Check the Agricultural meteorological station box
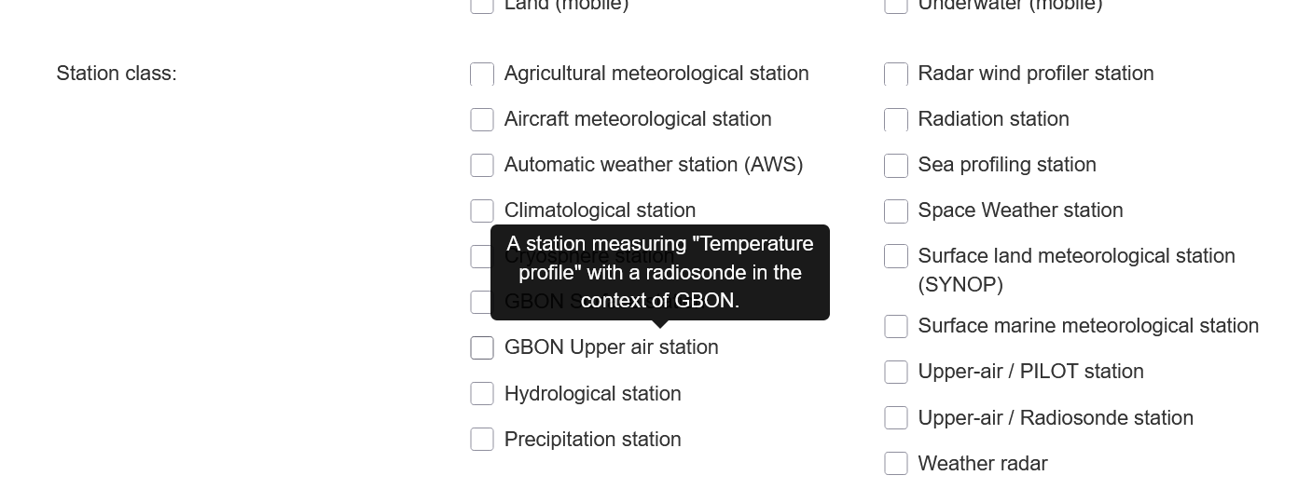The height and width of the screenshot is (489, 1298). pyautogui.click(x=482, y=75)
